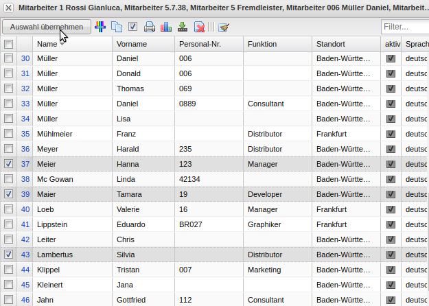This screenshot has height=306, width=429.
Task: Sort by the Personal-Nr. column header
Action: click(x=200, y=44)
